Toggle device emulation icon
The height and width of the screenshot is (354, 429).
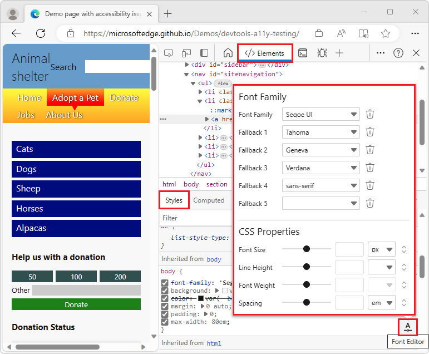[x=186, y=53]
